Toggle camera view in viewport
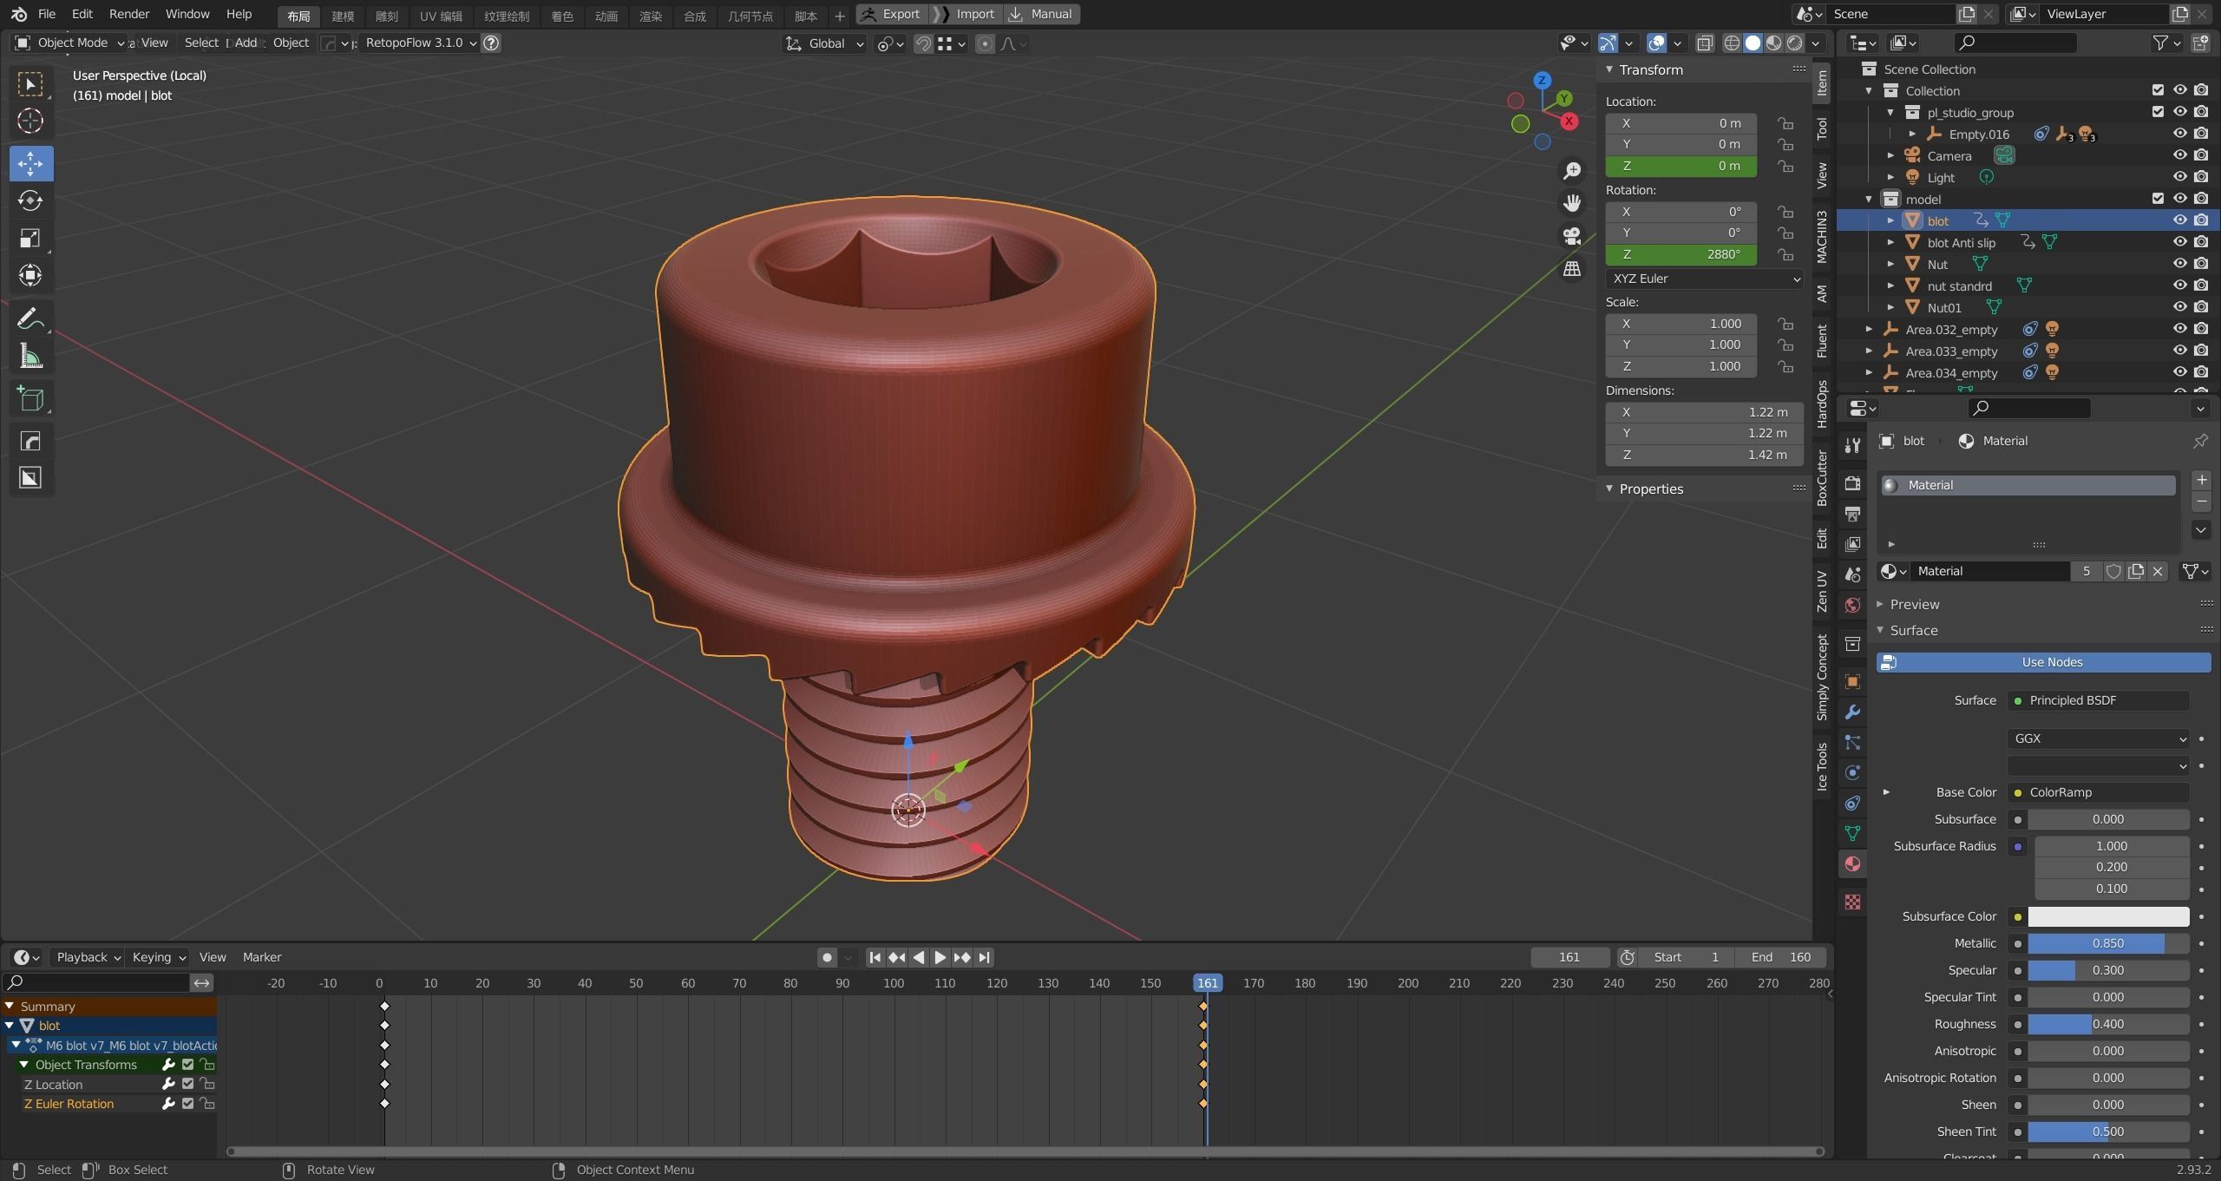This screenshot has width=2221, height=1181. pyautogui.click(x=1571, y=236)
